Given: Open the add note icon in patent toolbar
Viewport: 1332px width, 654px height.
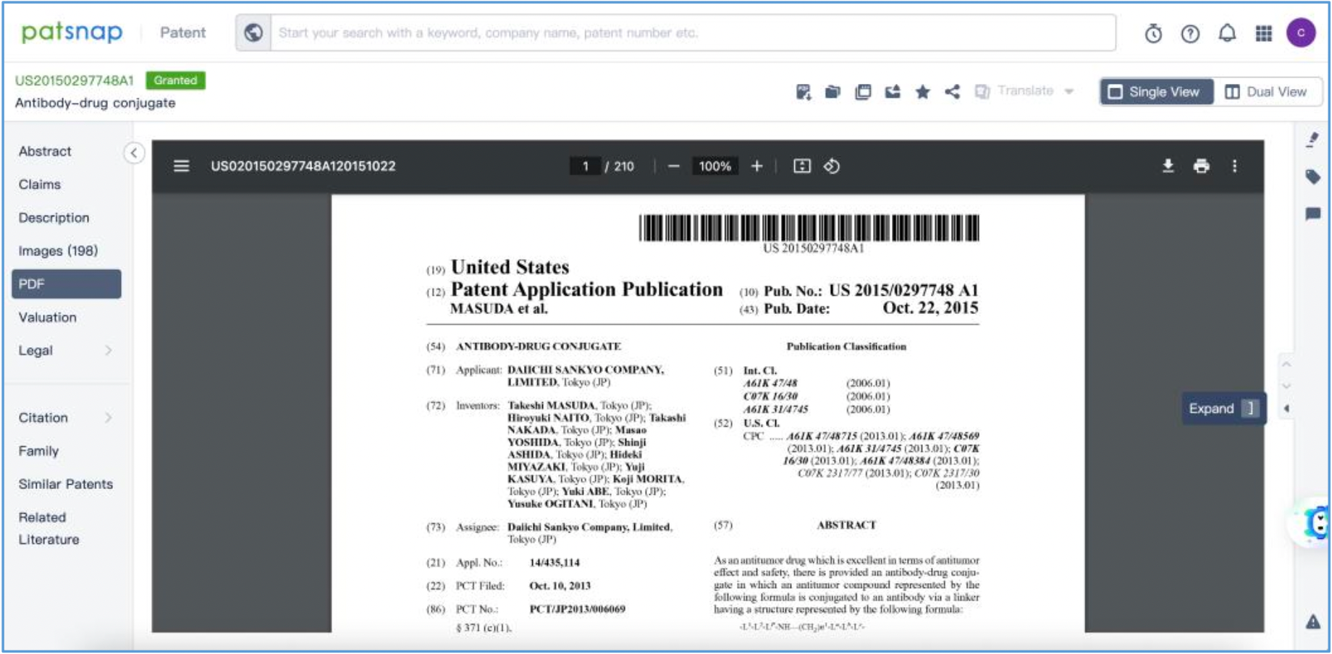Looking at the screenshot, I should [x=804, y=92].
